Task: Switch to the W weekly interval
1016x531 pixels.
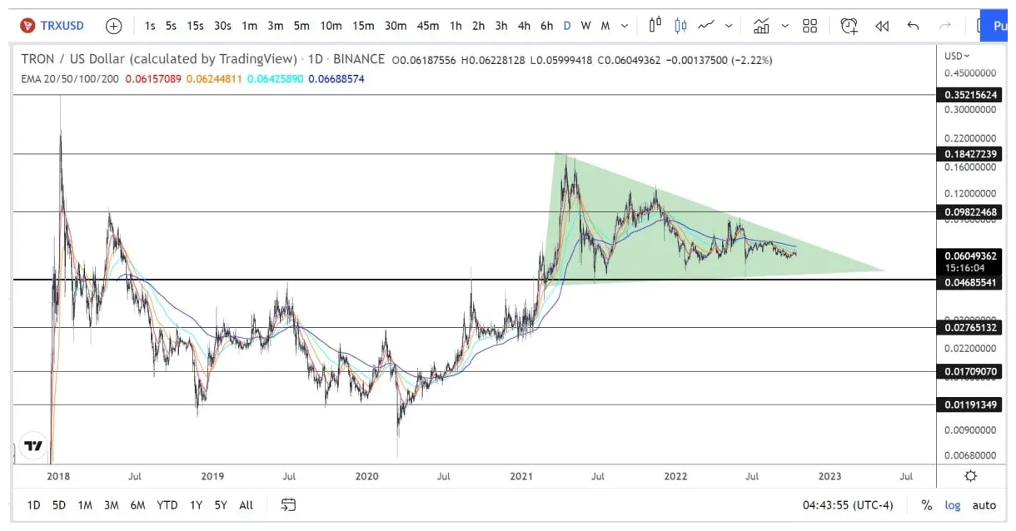Action: click(x=585, y=26)
